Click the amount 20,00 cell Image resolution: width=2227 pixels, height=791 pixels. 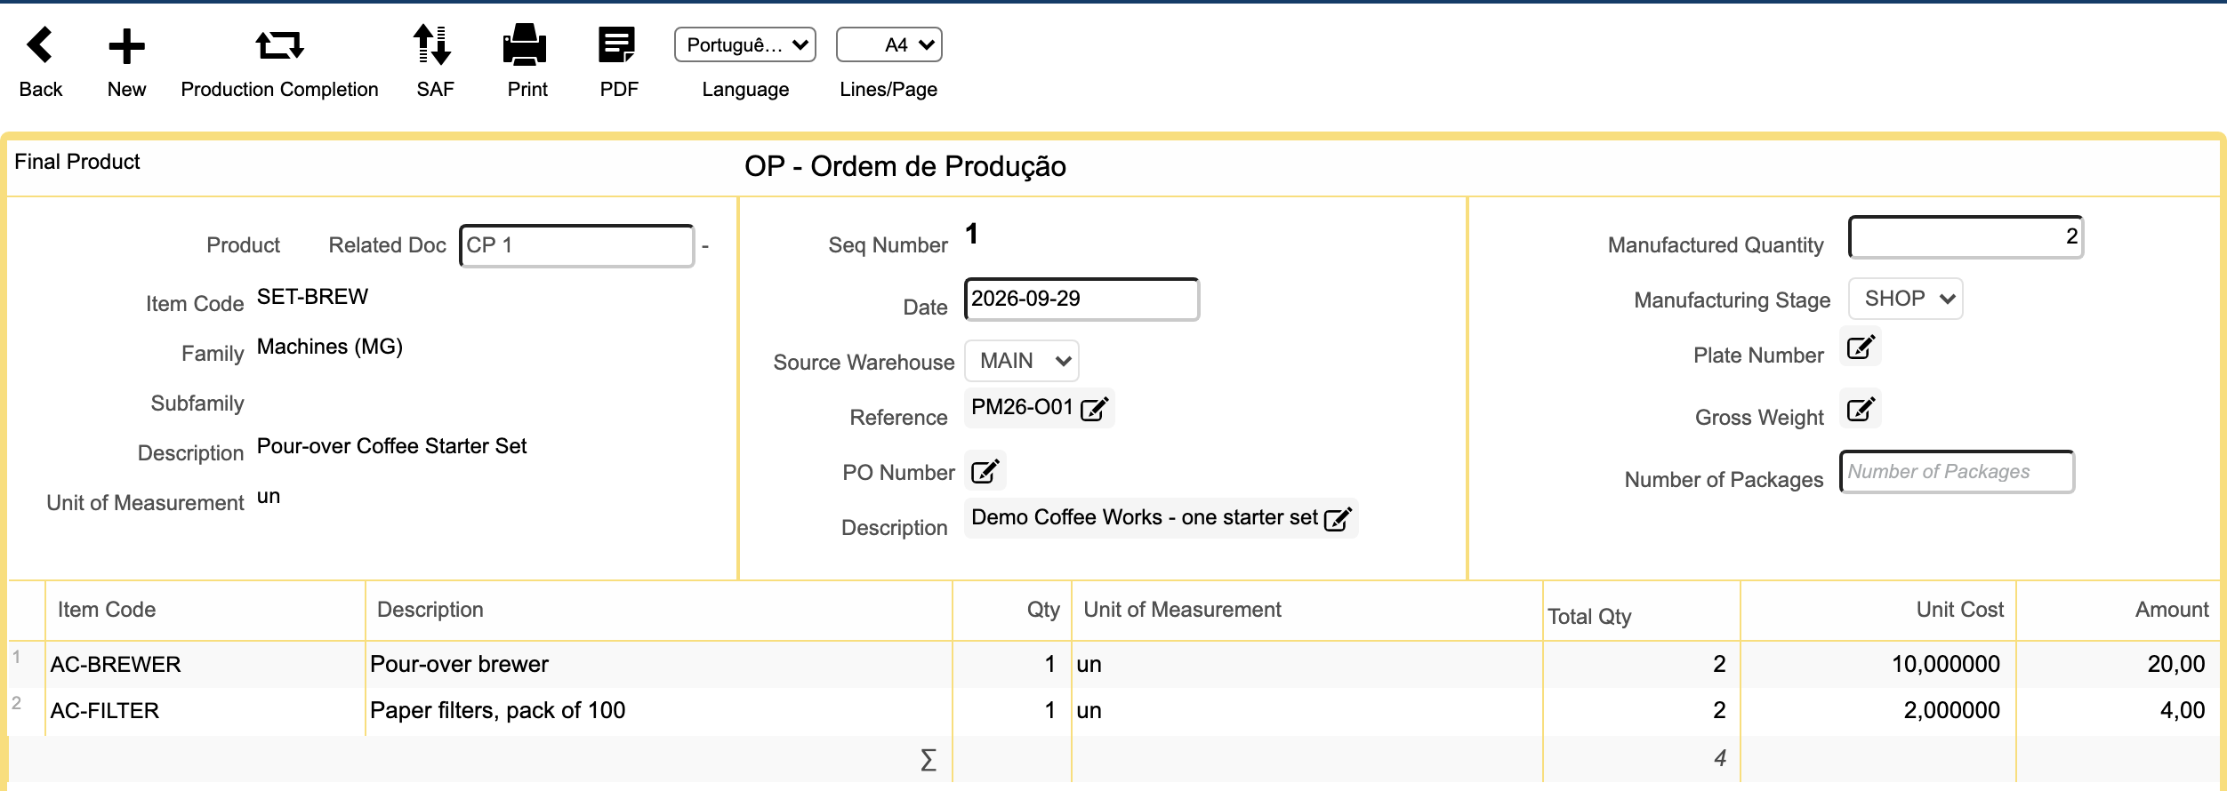(2118, 664)
